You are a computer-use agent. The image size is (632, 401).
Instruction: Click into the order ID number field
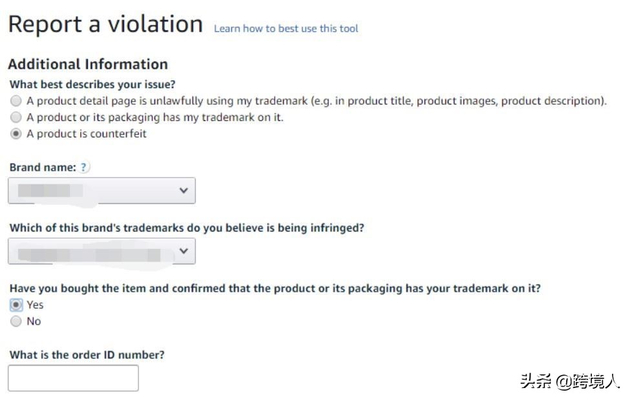click(x=73, y=378)
